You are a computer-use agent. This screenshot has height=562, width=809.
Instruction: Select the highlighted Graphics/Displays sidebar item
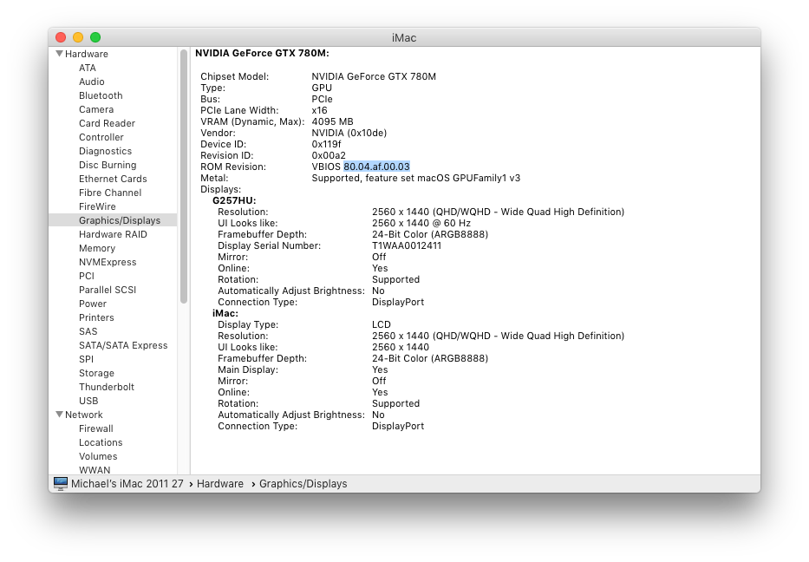(x=113, y=220)
